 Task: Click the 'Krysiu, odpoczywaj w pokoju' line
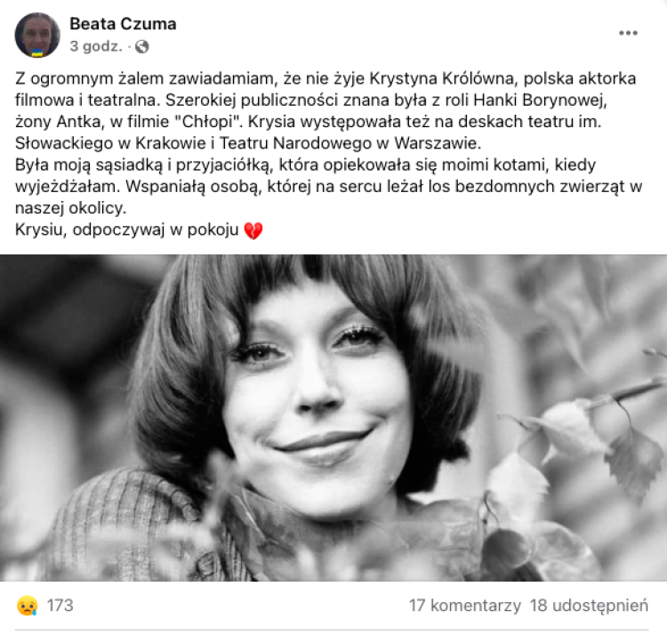coord(127,229)
